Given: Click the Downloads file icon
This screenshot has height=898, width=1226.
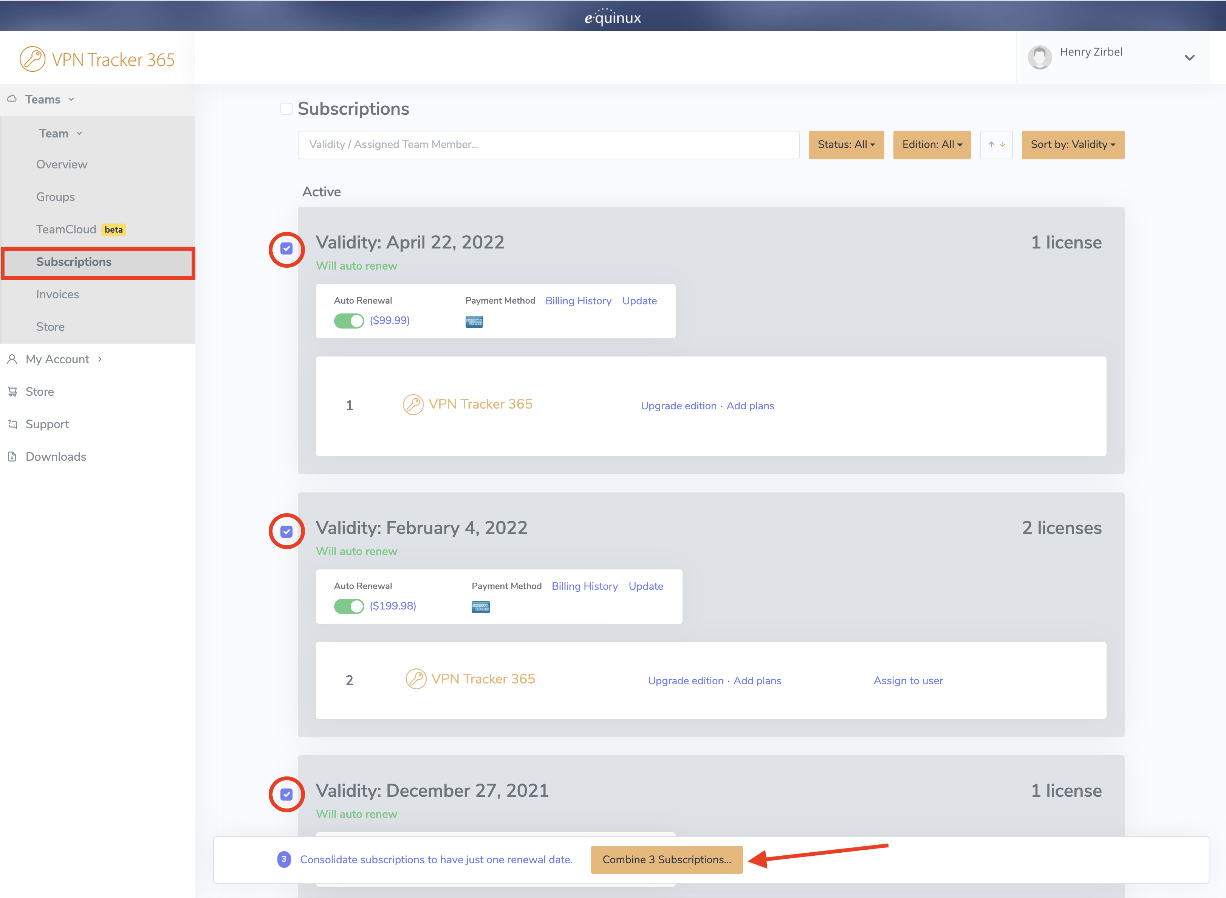Looking at the screenshot, I should 12,457.
